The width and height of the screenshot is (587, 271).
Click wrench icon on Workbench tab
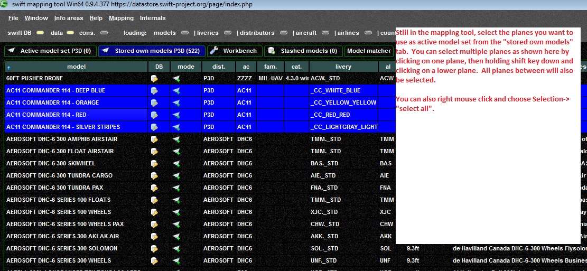[x=214, y=51]
